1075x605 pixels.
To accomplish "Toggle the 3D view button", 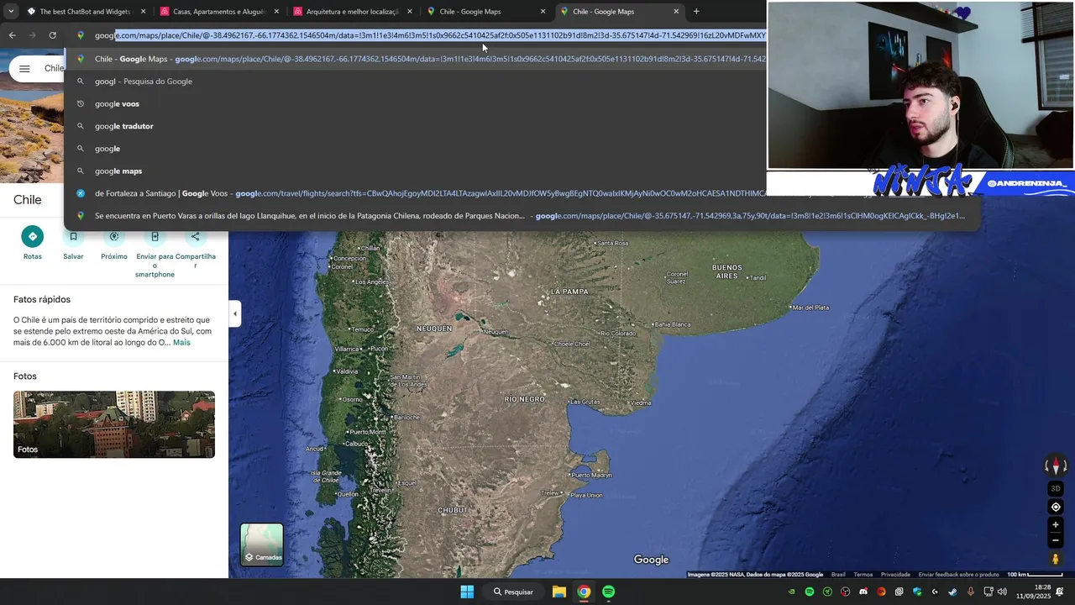I will point(1056,488).
